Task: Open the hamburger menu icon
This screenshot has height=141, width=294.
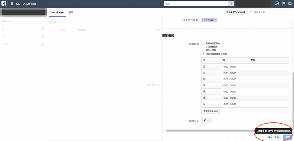Action: click(12, 3)
